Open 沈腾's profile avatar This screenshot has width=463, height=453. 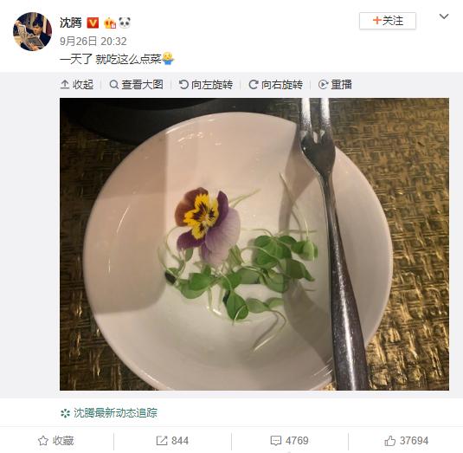[x=32, y=31]
